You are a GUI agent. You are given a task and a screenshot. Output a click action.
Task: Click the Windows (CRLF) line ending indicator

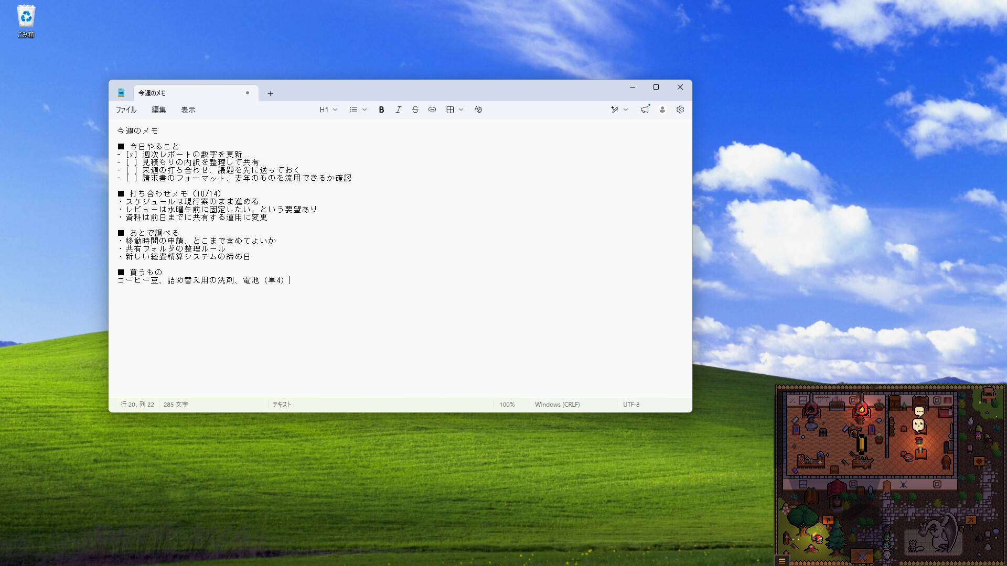(x=557, y=405)
